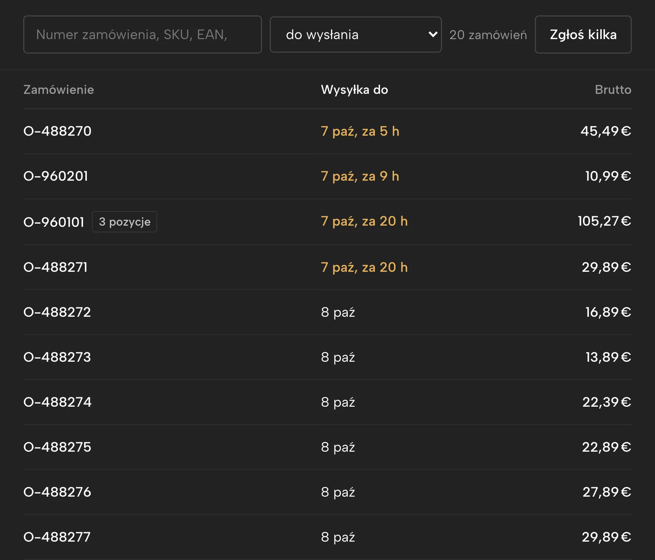Click the '7 paź, za 5 h' deadline
Image resolution: width=655 pixels, height=560 pixels.
(x=360, y=131)
